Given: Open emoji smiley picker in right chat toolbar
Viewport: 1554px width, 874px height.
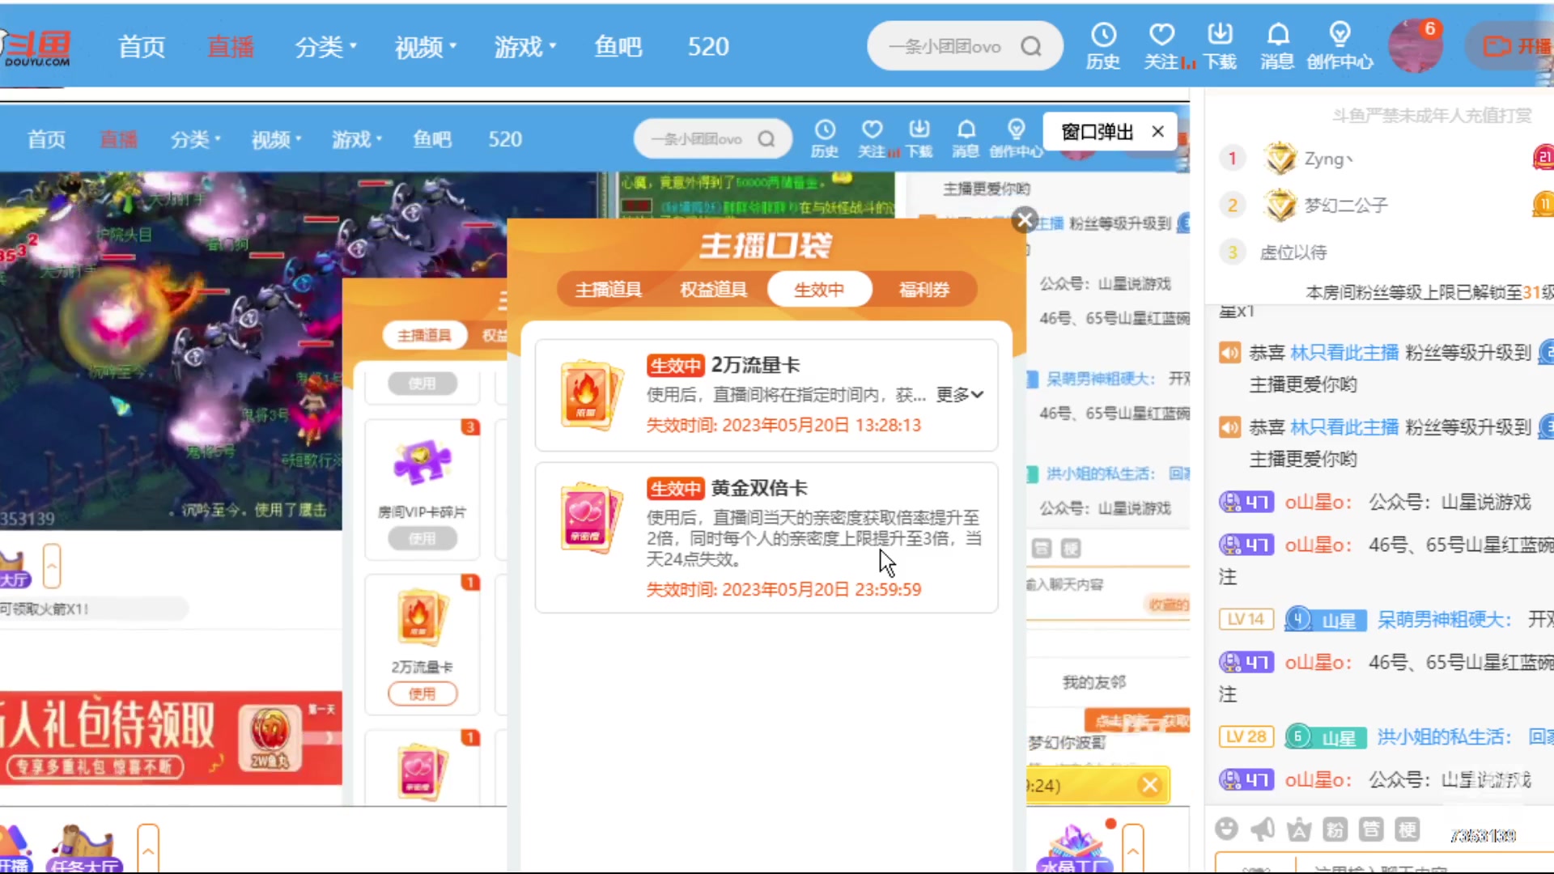Looking at the screenshot, I should click(x=1227, y=829).
